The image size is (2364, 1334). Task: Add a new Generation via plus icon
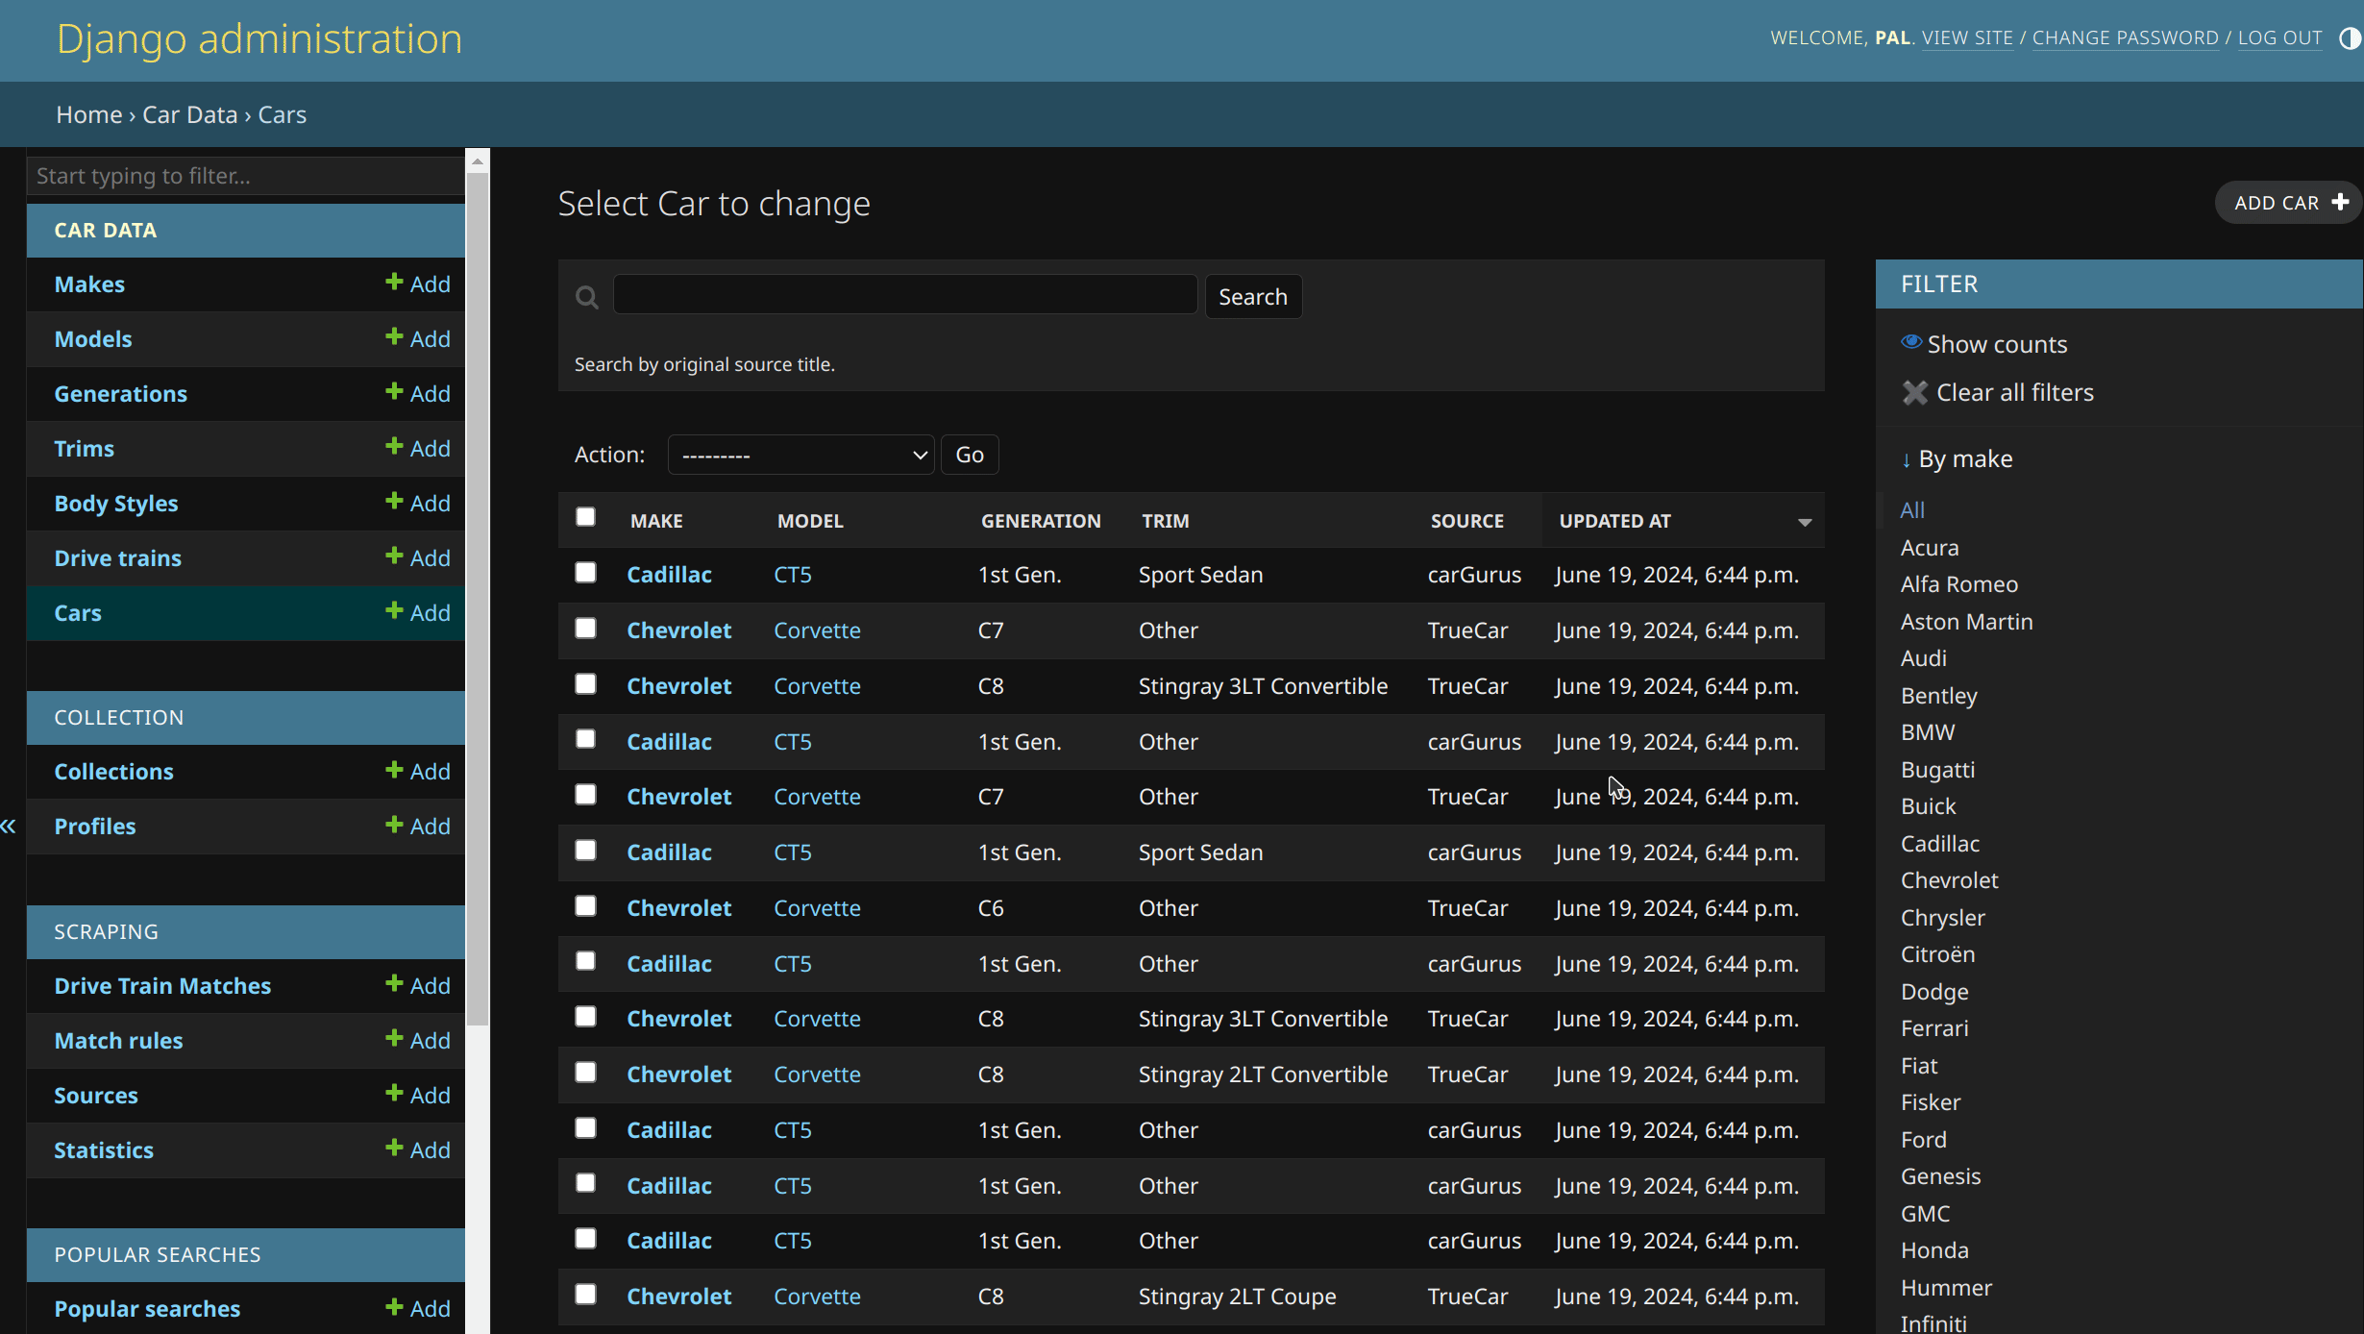pos(394,391)
